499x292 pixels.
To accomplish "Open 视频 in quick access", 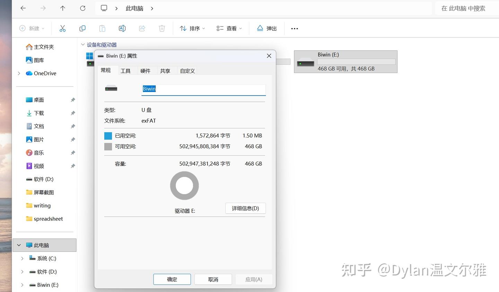I will point(35,166).
